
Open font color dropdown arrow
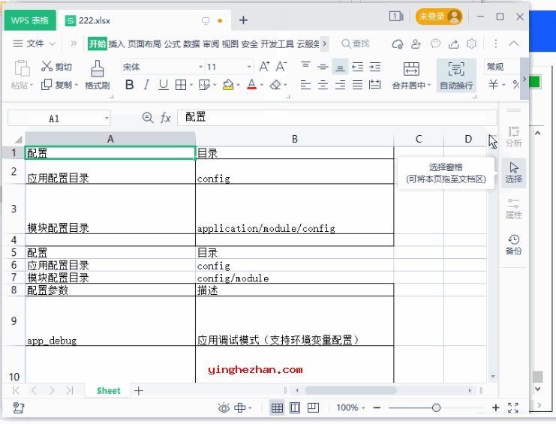pyautogui.click(x=262, y=85)
